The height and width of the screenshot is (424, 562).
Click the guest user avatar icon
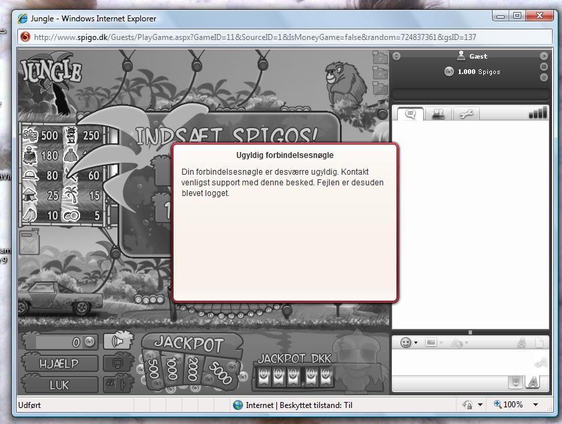[x=461, y=56]
